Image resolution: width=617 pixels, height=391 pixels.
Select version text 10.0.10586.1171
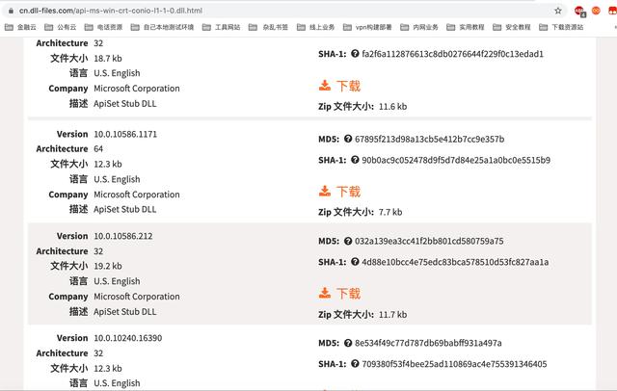125,134
